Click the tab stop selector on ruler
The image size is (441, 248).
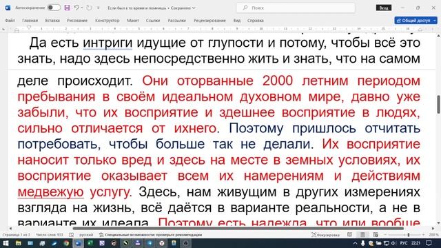click(x=3, y=29)
